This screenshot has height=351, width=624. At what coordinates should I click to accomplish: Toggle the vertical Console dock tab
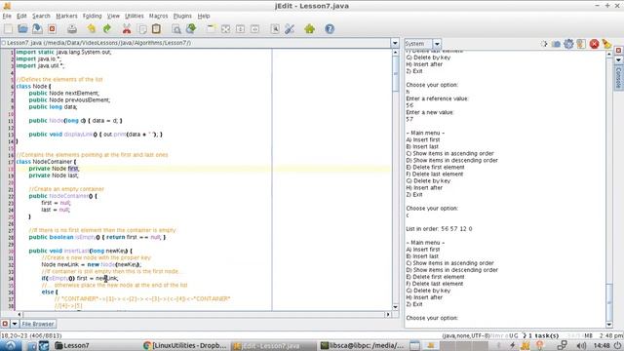pyautogui.click(x=618, y=78)
